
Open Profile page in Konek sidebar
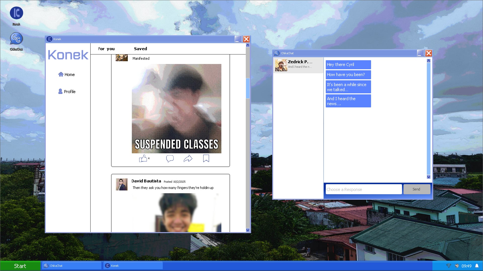point(67,92)
